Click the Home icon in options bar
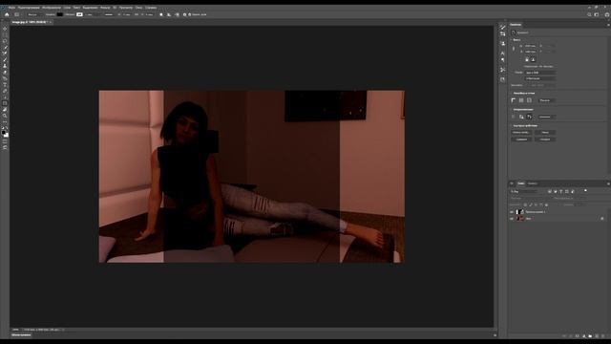 coord(7,14)
